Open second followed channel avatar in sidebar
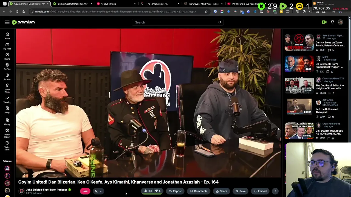 point(7,176)
